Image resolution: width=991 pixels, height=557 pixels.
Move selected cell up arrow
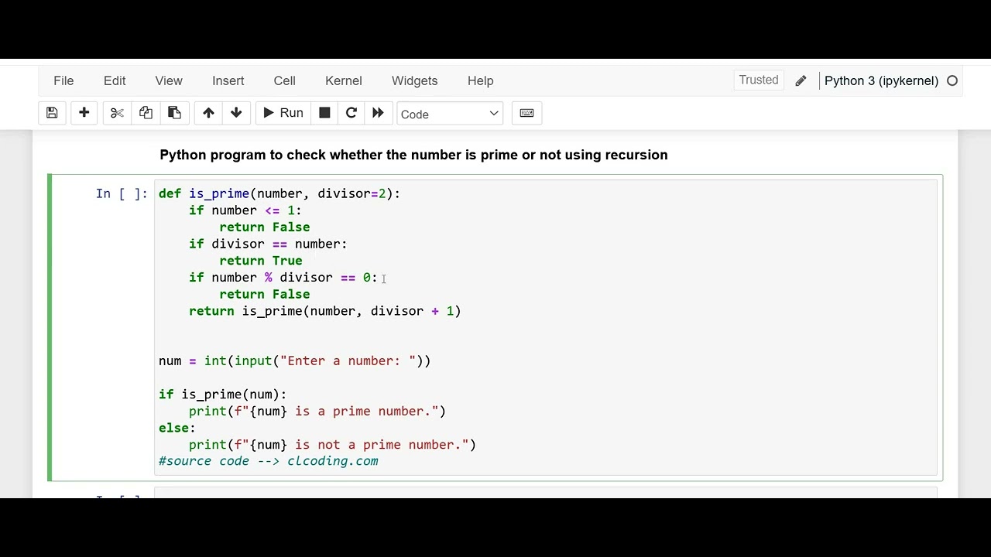coord(208,113)
